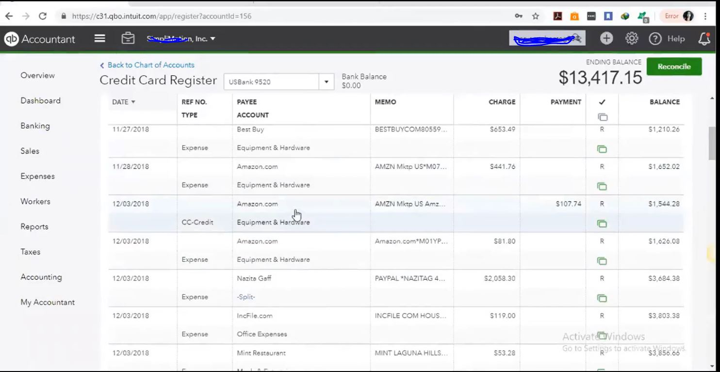Screen dimensions: 720x372
Task: Click the Error profile button
Action: (x=678, y=16)
